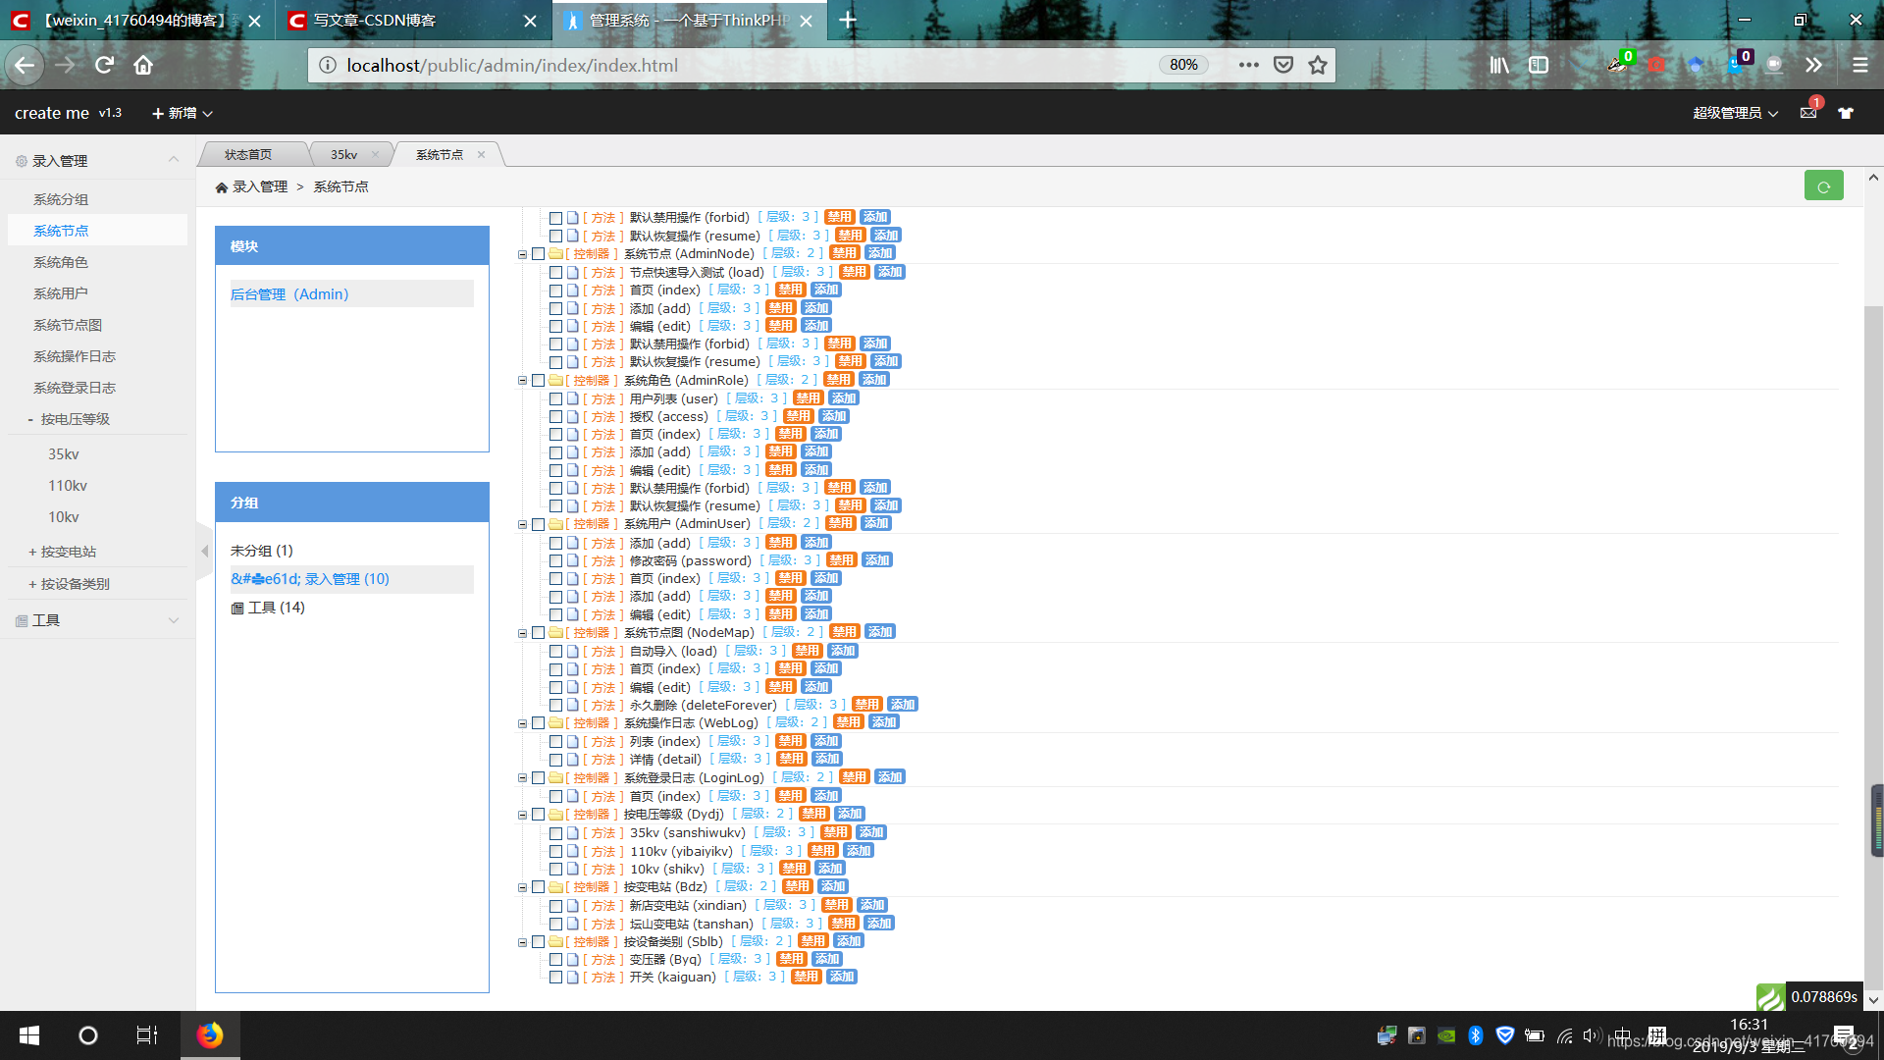1884x1060 pixels.
Task: Check the 35kv (sanshiwukv) method checkbox
Action: [556, 833]
